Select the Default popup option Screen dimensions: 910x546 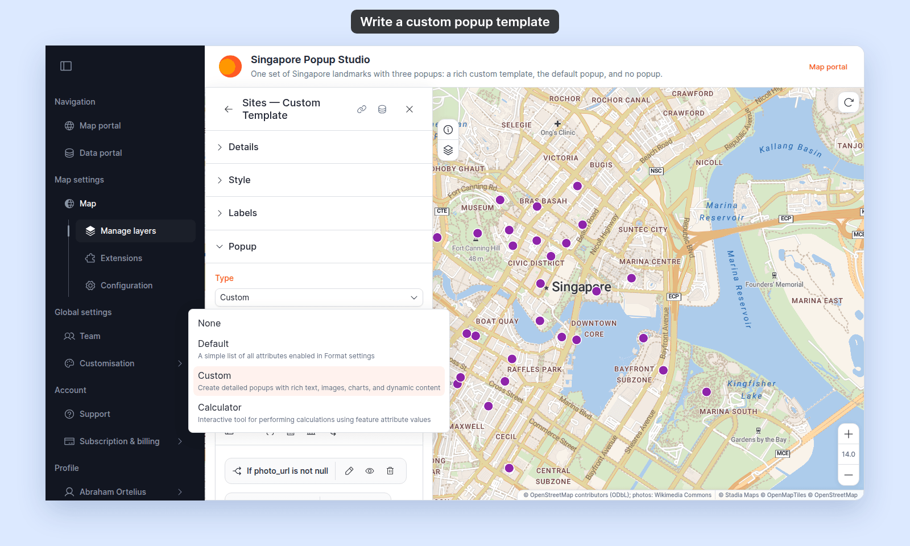319,349
